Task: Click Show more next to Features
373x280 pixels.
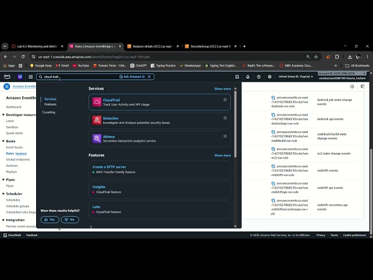Action: pos(223,155)
